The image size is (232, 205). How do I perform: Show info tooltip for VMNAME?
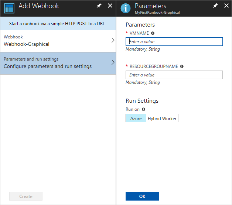[x=153, y=33]
